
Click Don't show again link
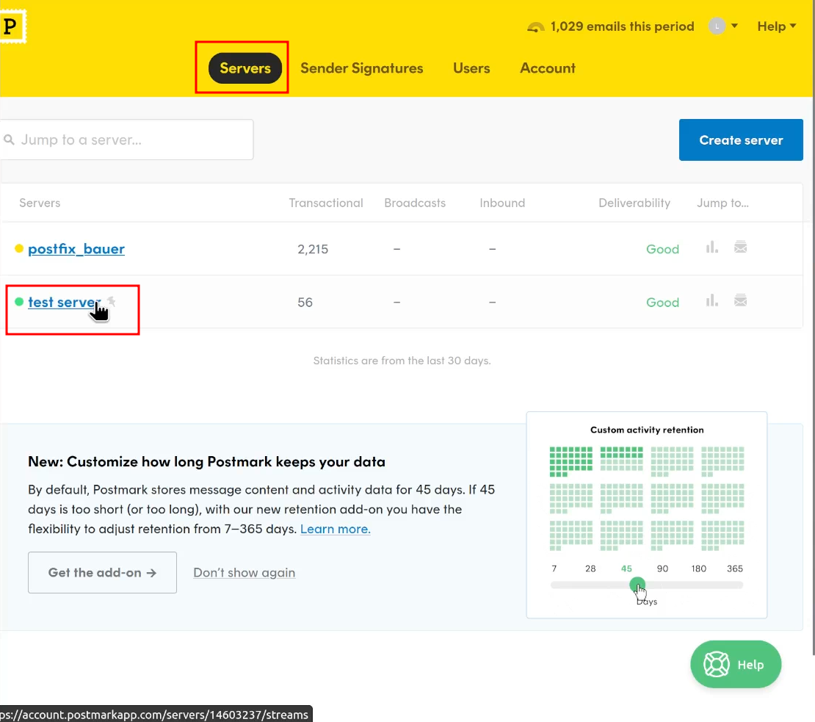(245, 572)
